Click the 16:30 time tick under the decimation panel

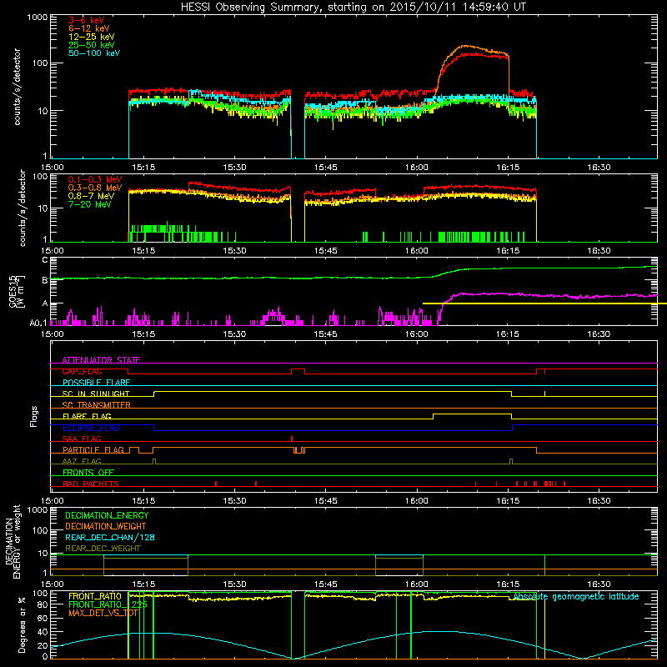point(599,584)
